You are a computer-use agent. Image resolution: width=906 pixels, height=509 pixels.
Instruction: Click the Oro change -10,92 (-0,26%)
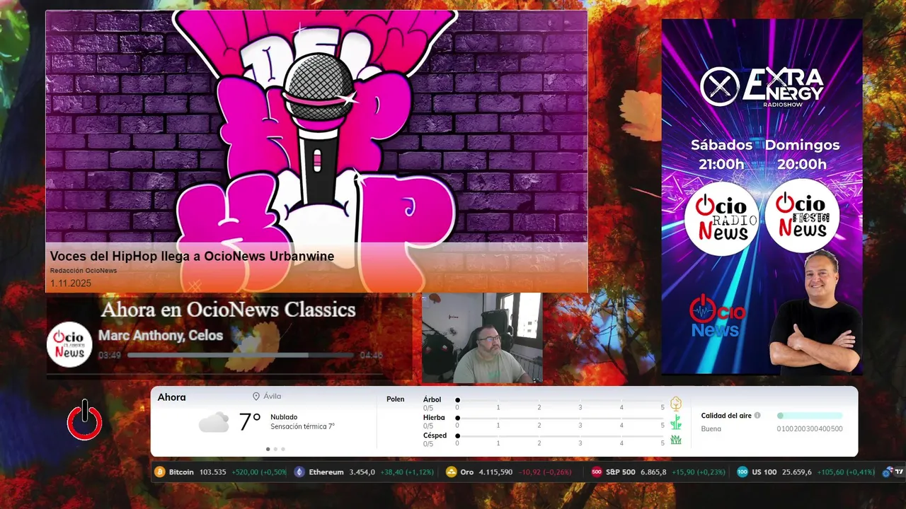544,472
